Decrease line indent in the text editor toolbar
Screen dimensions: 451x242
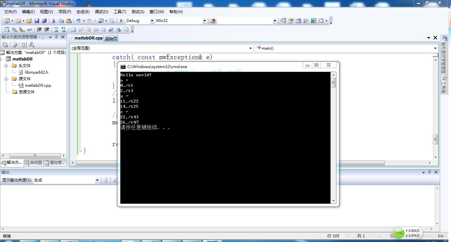pos(39,30)
